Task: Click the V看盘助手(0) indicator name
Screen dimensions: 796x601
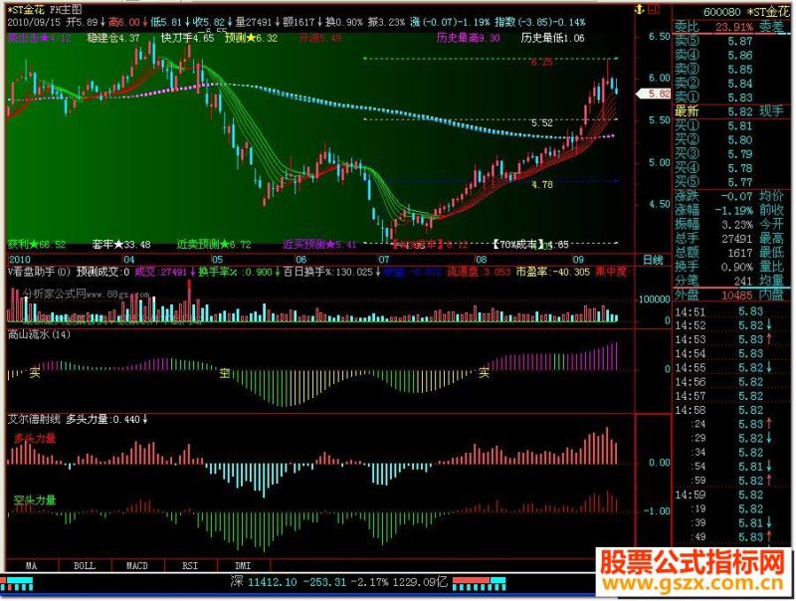Action: point(39,273)
